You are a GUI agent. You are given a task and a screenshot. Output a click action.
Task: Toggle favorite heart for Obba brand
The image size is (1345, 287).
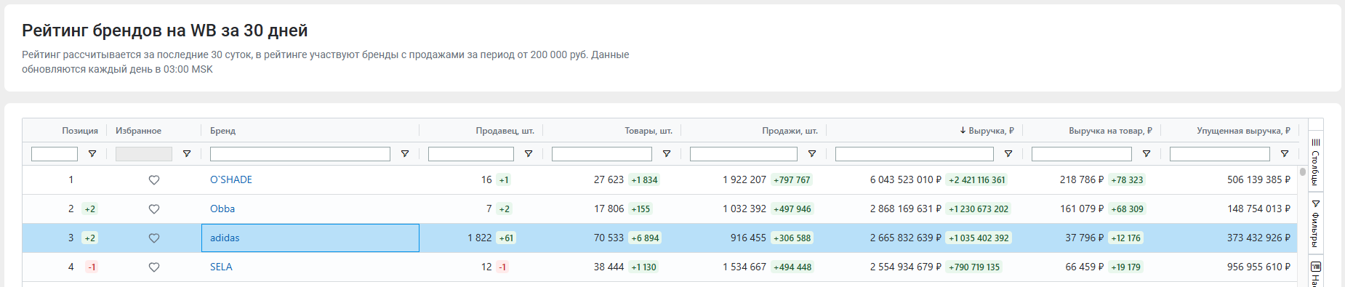coord(154,209)
